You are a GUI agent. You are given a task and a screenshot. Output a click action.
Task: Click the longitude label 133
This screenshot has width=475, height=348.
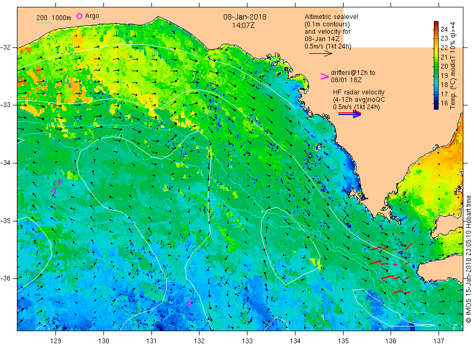point(247,341)
